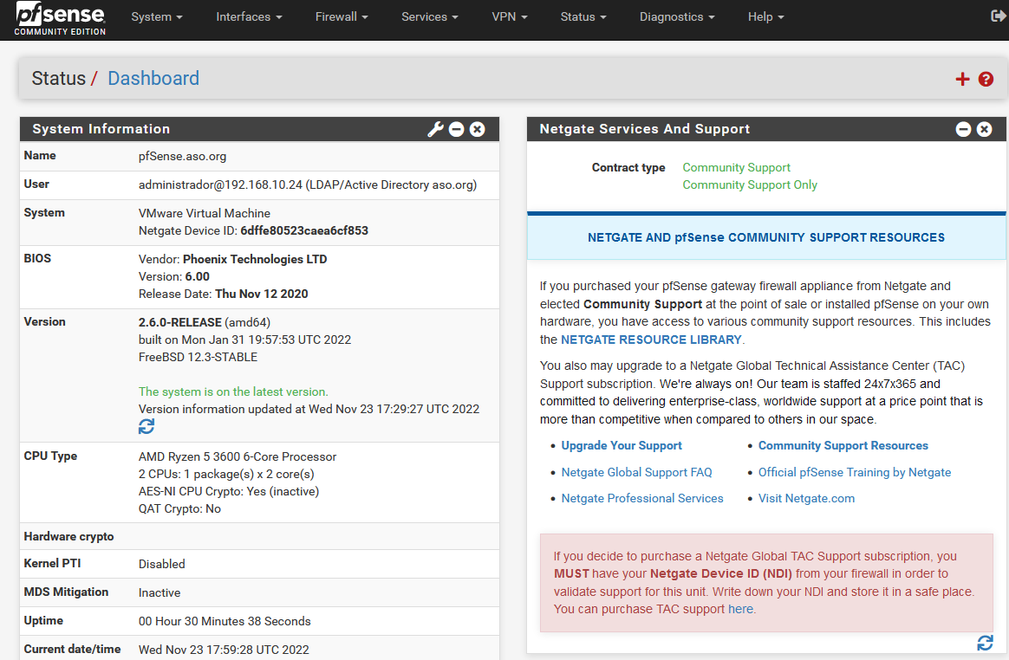The width and height of the screenshot is (1009, 660).
Task: Open the Firewall dropdown menu
Action: click(x=342, y=16)
